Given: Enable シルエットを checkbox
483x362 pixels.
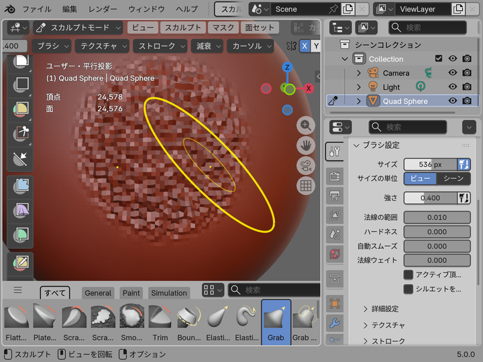Looking at the screenshot, I should point(408,289).
